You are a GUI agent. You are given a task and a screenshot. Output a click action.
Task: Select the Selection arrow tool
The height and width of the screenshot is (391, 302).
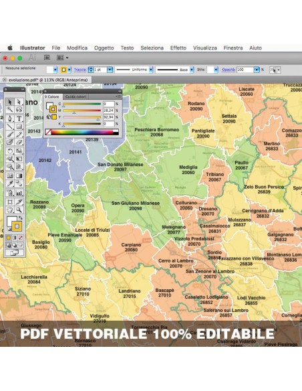click(x=10, y=102)
